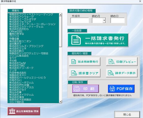Select 株式会社ジュネ in customer list
The width and height of the screenshot is (143, 118).
coord(33,48)
